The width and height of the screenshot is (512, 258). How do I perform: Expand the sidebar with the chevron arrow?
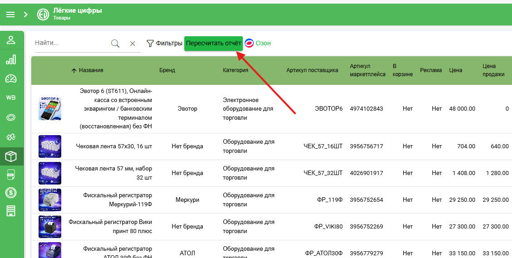26,15
